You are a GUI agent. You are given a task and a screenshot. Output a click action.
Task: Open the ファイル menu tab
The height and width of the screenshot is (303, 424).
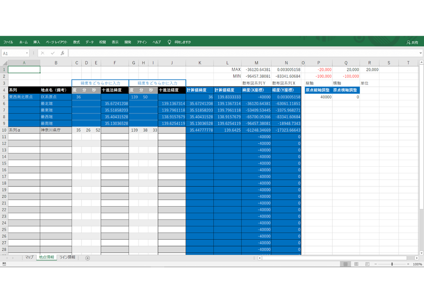point(8,42)
